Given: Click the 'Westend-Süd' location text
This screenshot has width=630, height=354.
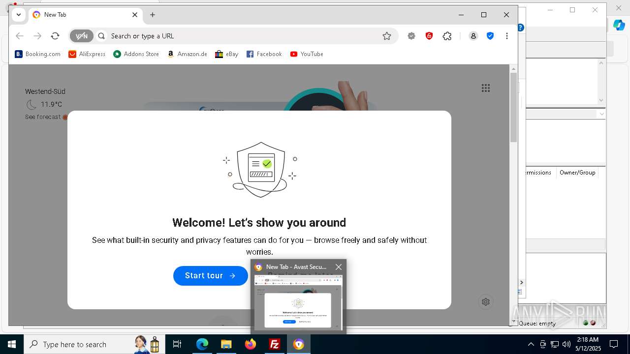Looking at the screenshot, I should [x=45, y=91].
